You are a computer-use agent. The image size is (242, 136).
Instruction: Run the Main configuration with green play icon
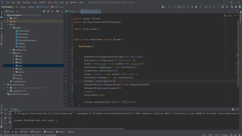[188, 7]
